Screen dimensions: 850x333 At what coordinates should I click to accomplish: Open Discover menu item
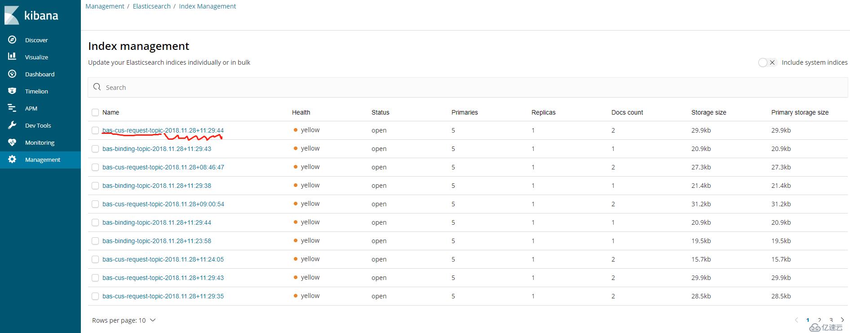36,40
